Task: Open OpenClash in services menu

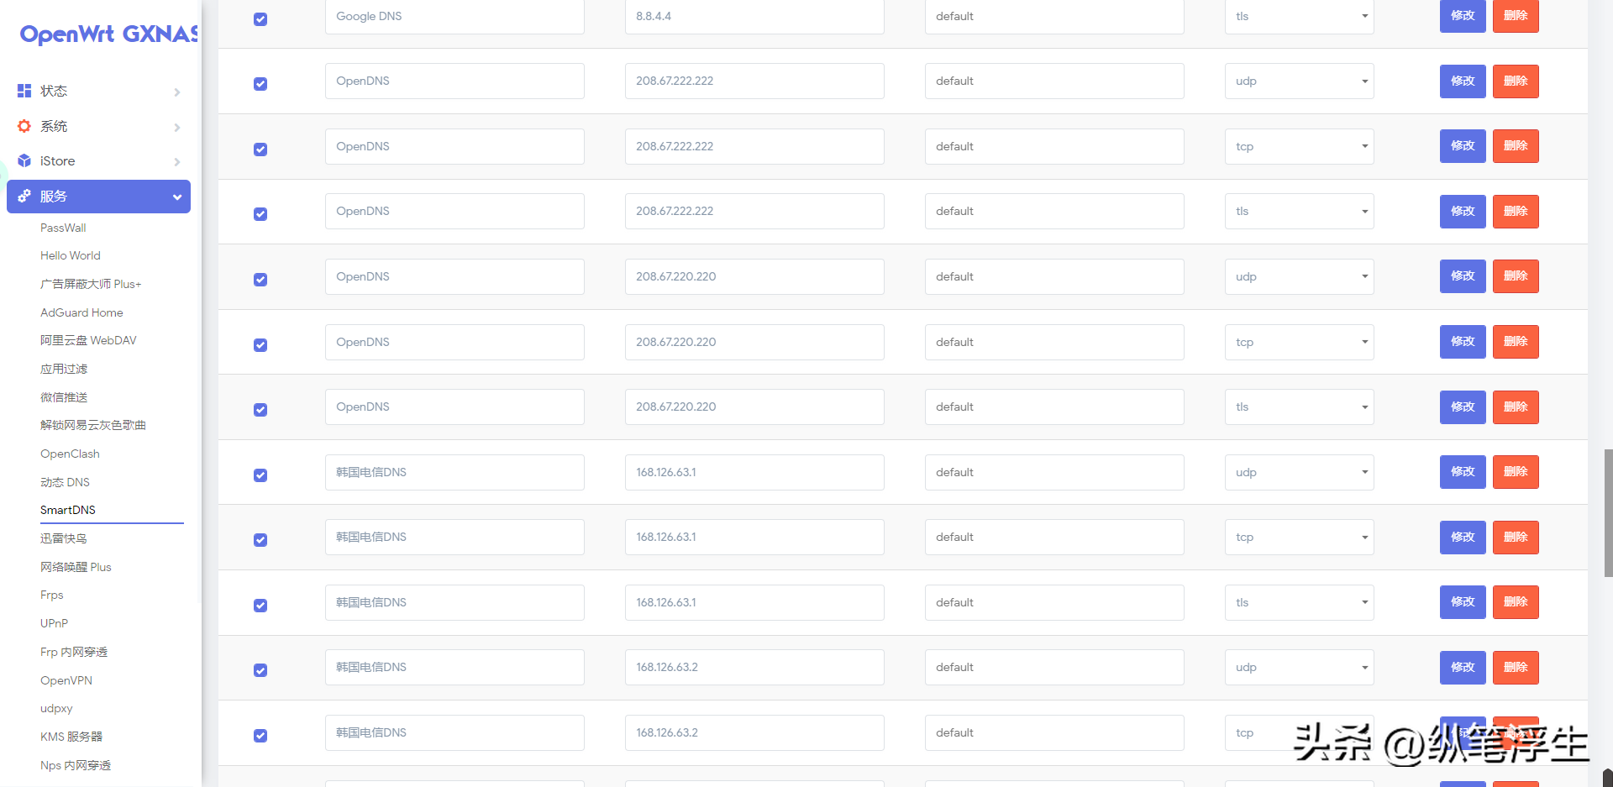Action: 70,454
